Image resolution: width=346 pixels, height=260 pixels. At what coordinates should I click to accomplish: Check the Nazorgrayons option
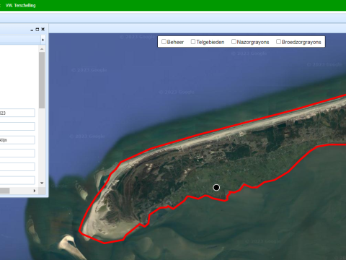(234, 42)
